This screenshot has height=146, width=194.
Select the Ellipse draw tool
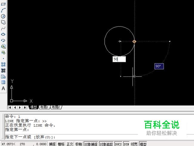pos(3,34)
